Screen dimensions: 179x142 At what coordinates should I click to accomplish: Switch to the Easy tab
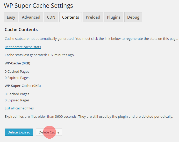pos(11,17)
